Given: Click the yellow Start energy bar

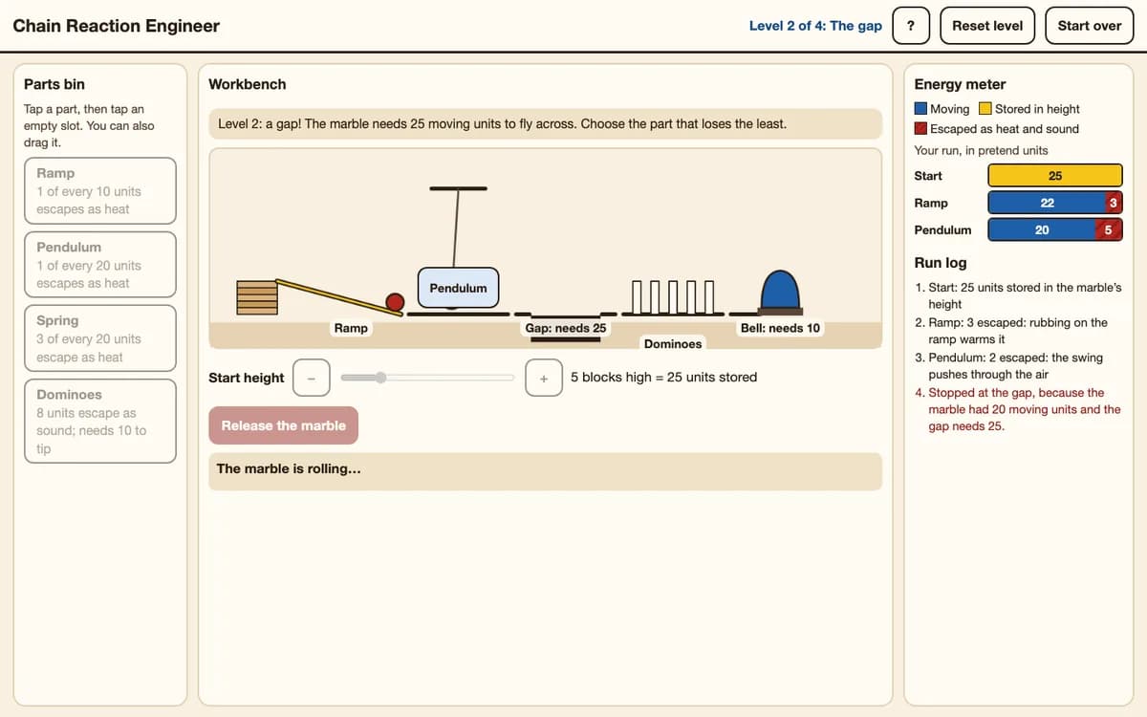Looking at the screenshot, I should (x=1055, y=176).
